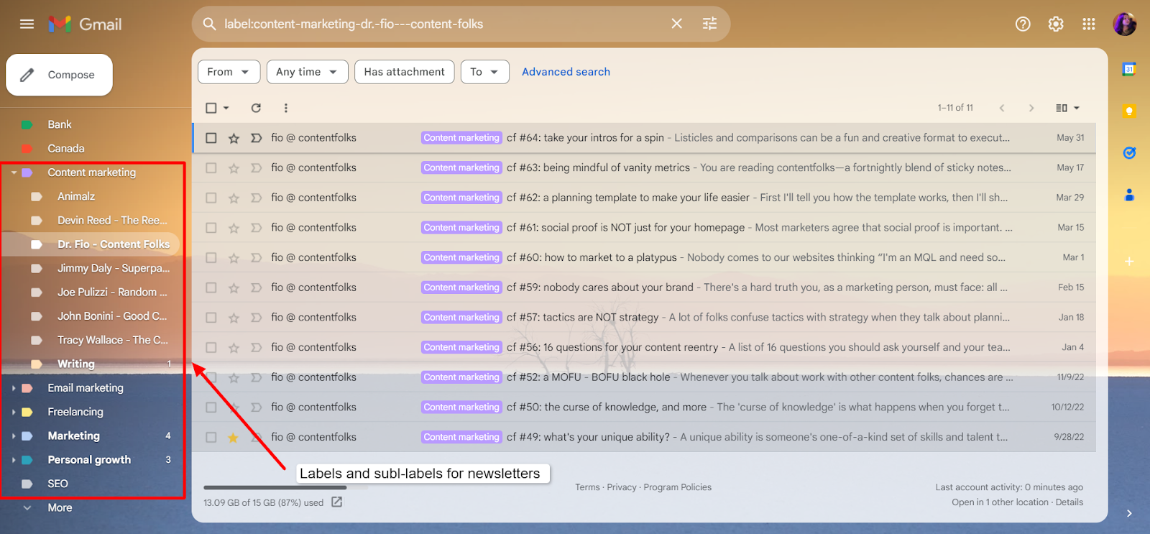This screenshot has width=1150, height=534.
Task: Click the Gmail logo
Action: point(85,24)
